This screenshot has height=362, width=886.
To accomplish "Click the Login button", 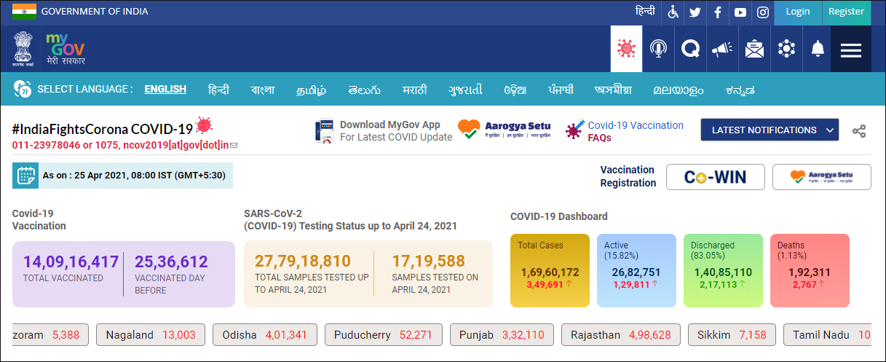I will [798, 12].
